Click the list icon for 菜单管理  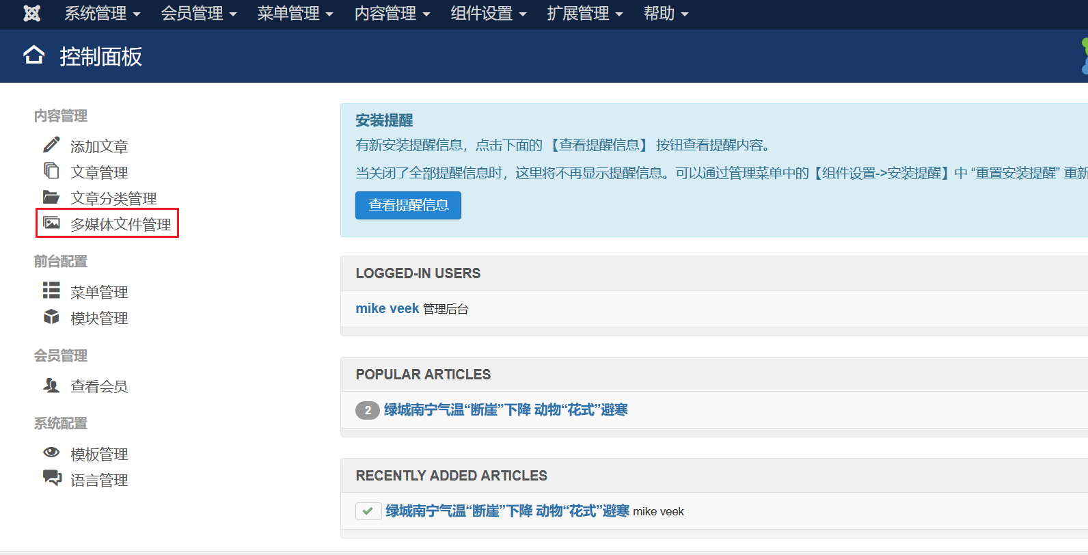point(51,290)
